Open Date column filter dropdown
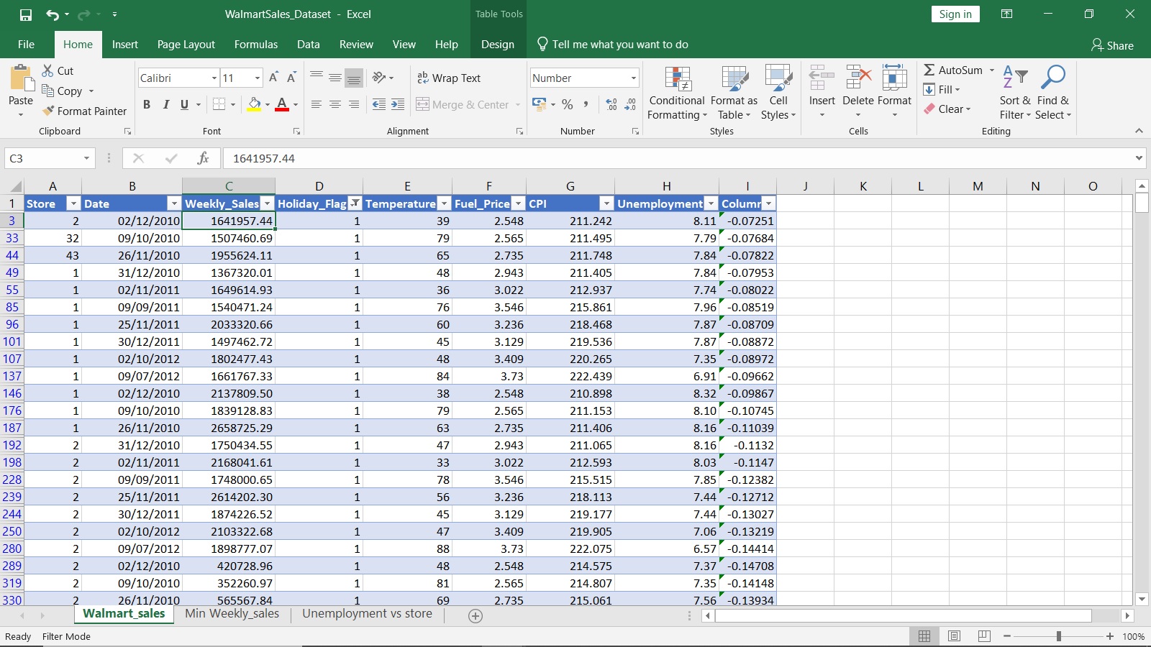 coord(173,203)
